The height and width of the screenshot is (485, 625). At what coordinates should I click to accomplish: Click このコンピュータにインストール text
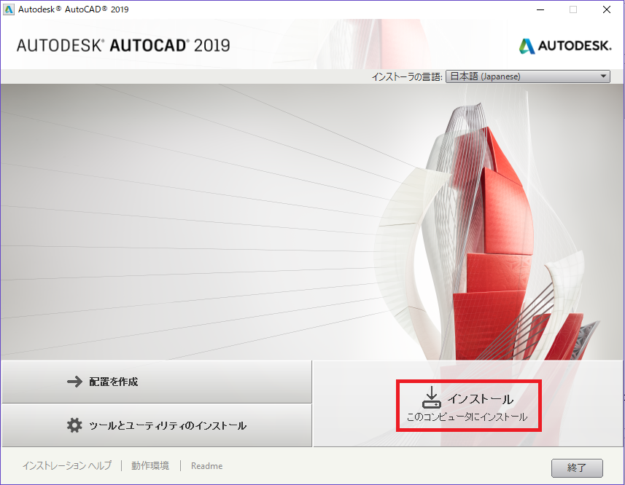pyautogui.click(x=467, y=417)
